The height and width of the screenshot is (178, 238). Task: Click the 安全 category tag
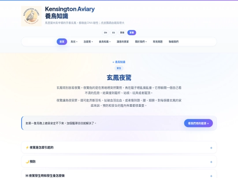coord(119,68)
